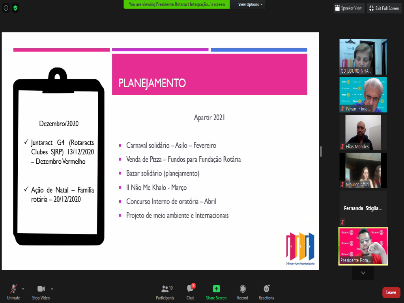Open the Participants panel
The height and width of the screenshot is (303, 404).
pos(165,292)
